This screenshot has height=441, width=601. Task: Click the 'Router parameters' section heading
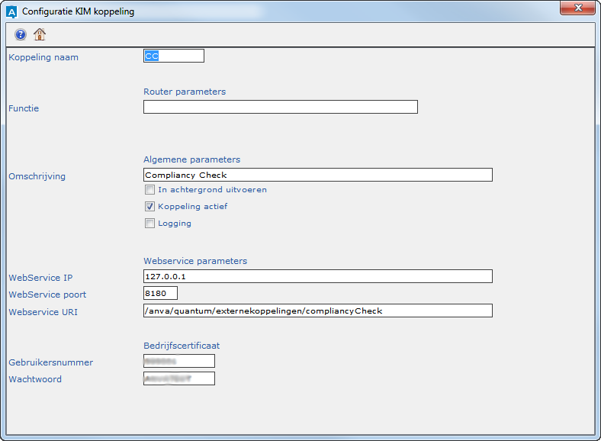pyautogui.click(x=185, y=92)
